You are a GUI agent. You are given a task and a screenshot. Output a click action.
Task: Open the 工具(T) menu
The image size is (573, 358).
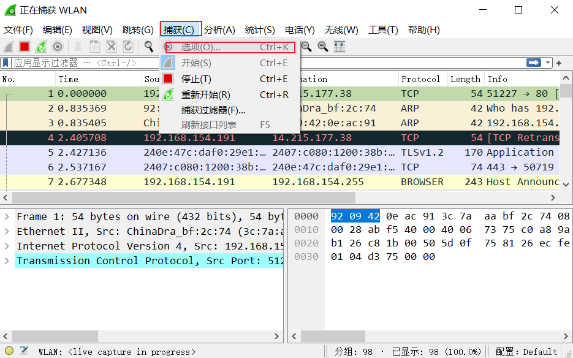point(383,29)
